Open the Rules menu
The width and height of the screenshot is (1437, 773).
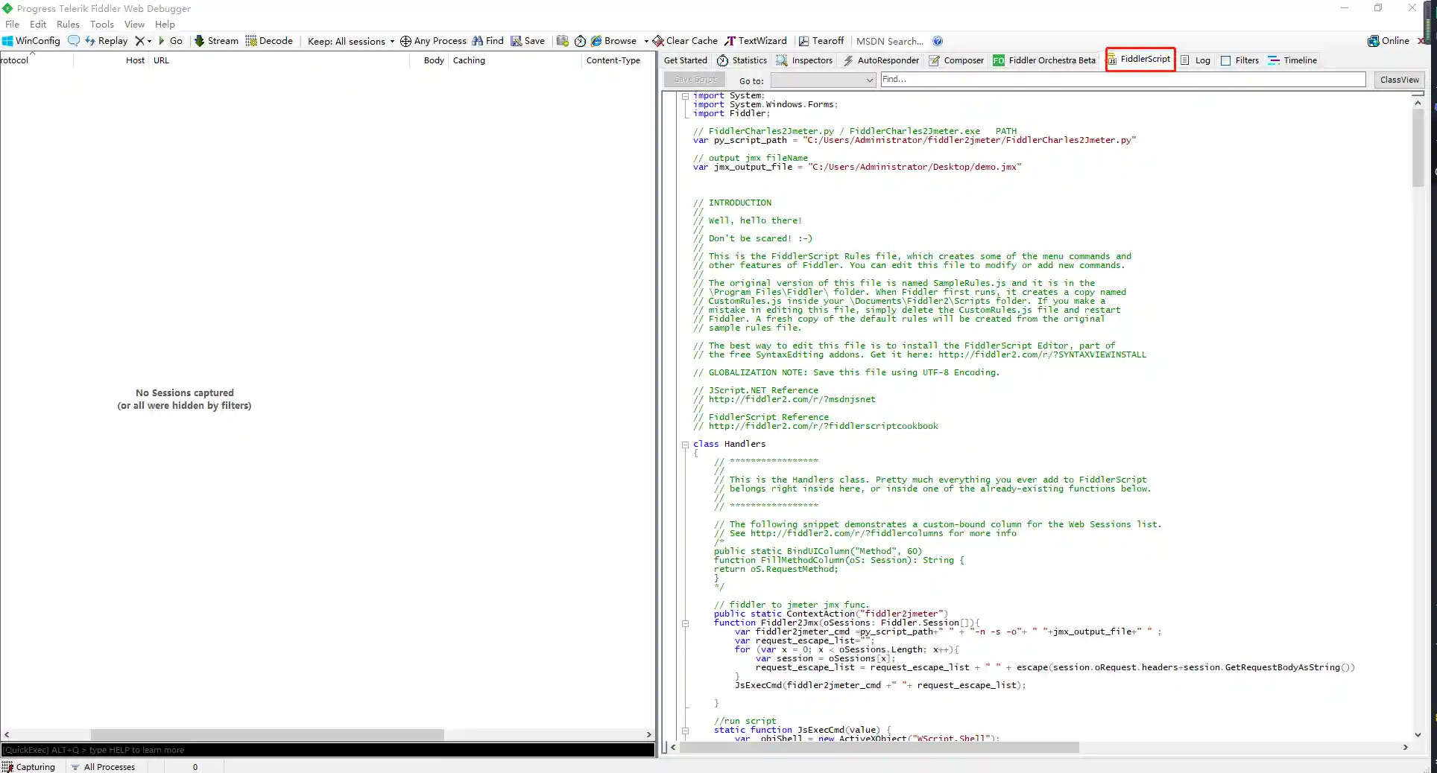(68, 24)
